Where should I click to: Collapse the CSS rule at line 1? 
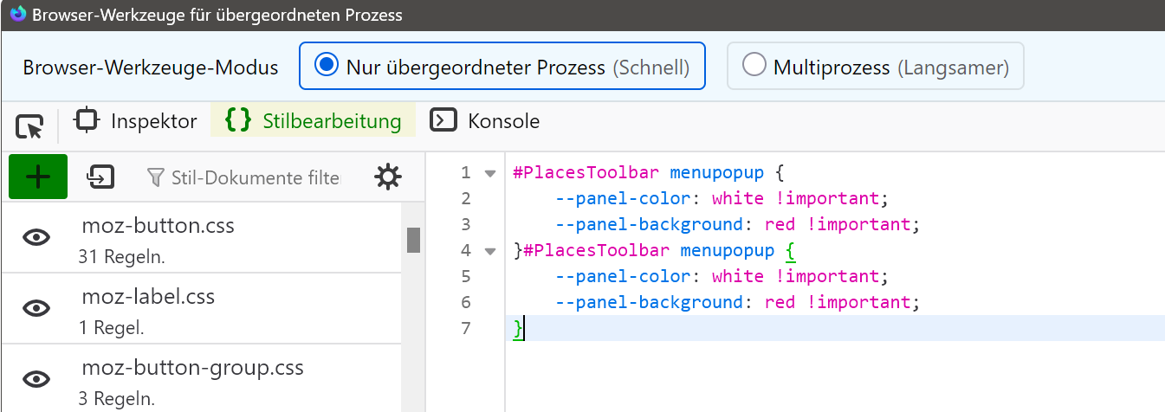(x=490, y=173)
